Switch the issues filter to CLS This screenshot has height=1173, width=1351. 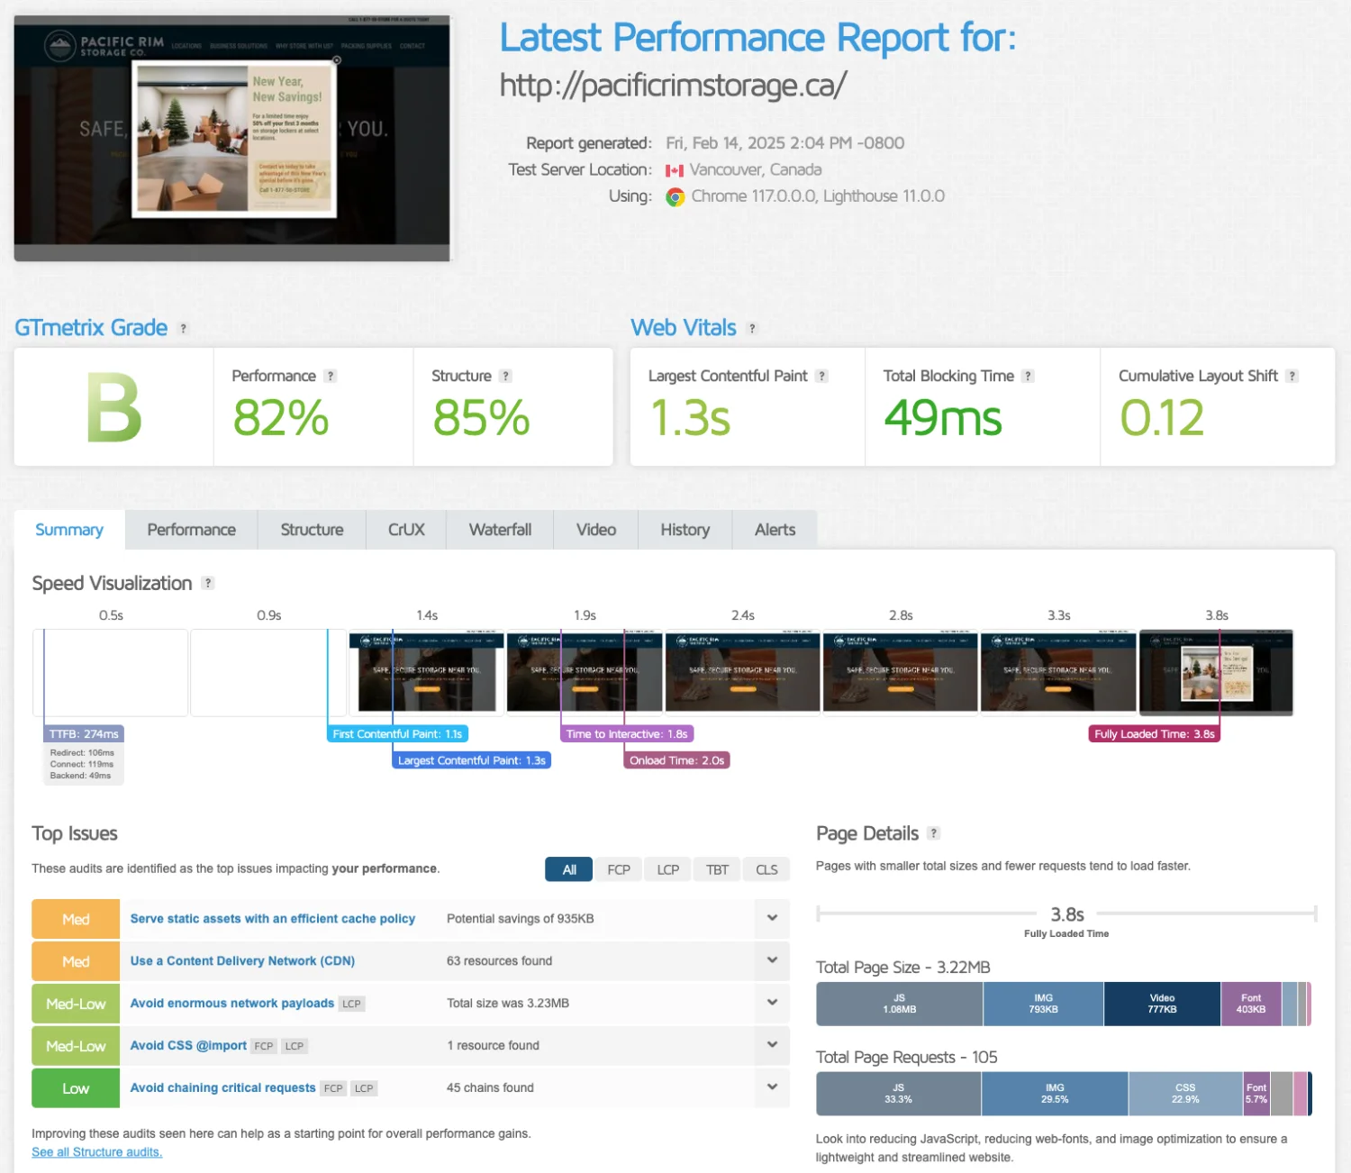(x=766, y=869)
